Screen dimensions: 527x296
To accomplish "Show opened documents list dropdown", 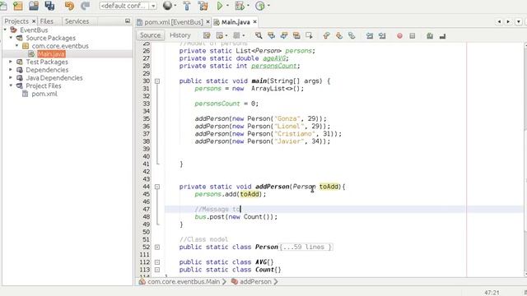I will tap(519, 22).
